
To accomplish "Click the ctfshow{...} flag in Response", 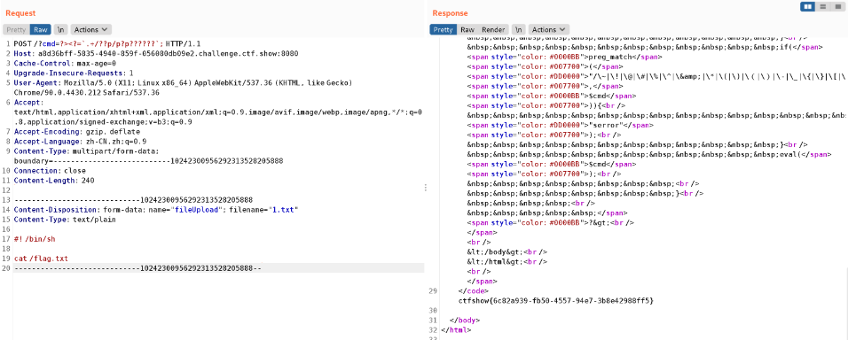I will (x=556, y=300).
